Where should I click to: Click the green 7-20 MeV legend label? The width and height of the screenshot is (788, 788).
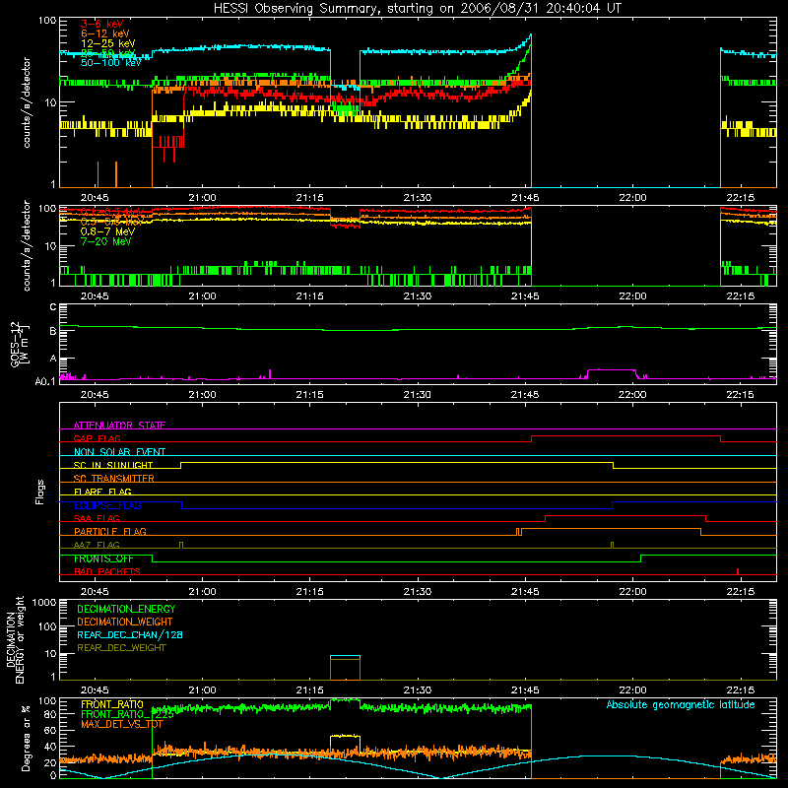coord(105,241)
